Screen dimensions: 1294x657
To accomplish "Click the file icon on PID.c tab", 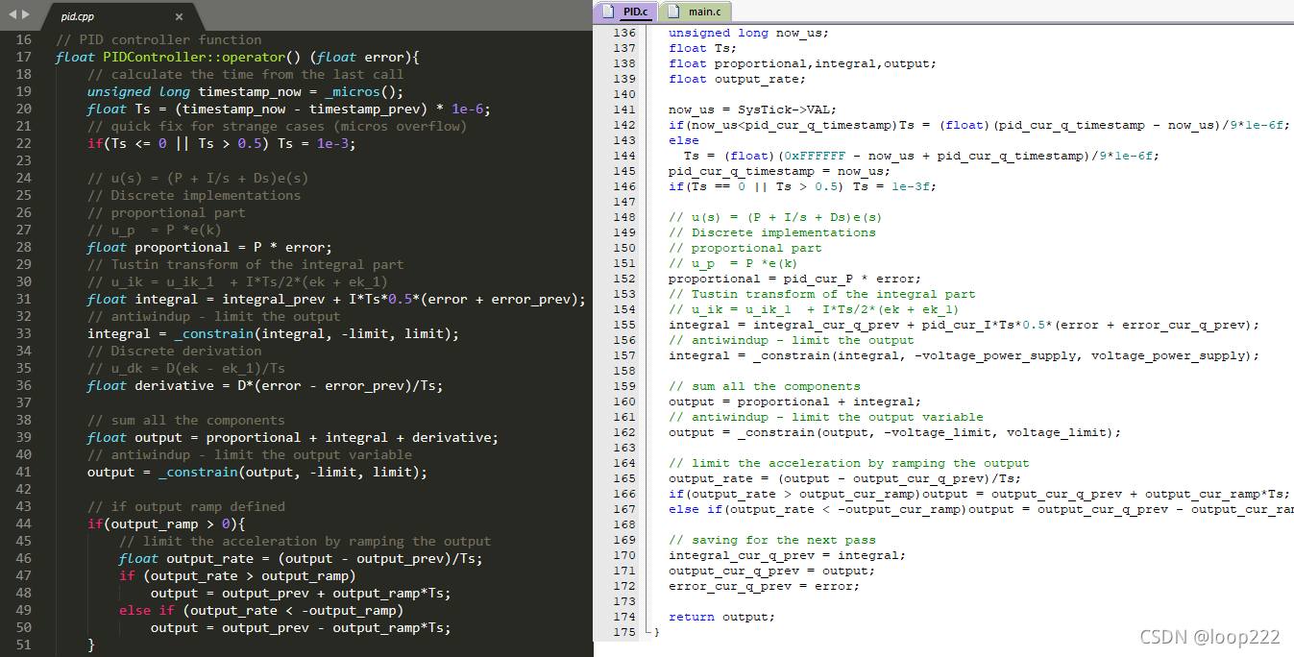I will pyautogui.click(x=609, y=12).
